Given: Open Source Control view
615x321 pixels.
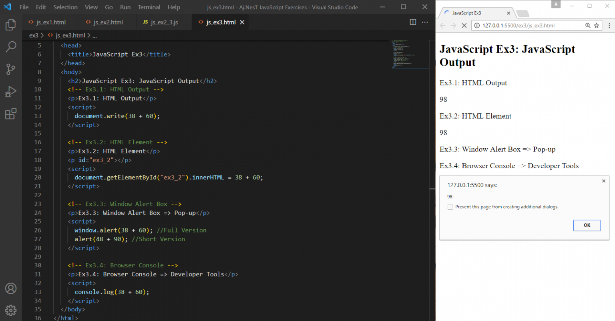Looking at the screenshot, I should [11, 69].
